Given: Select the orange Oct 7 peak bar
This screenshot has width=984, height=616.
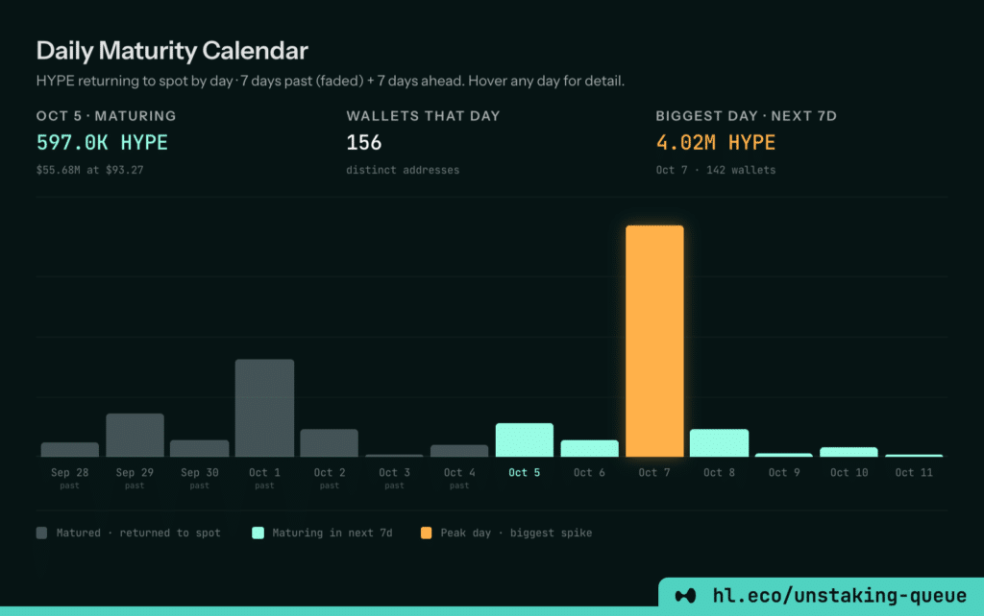Looking at the screenshot, I should click(x=654, y=341).
